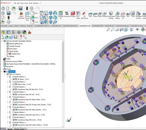Uncheck Counterbore Holes_MP_CBore_Chamfer T6 (7) checkbox
Image resolution: width=146 pixels, height=130 pixels.
(14, 110)
